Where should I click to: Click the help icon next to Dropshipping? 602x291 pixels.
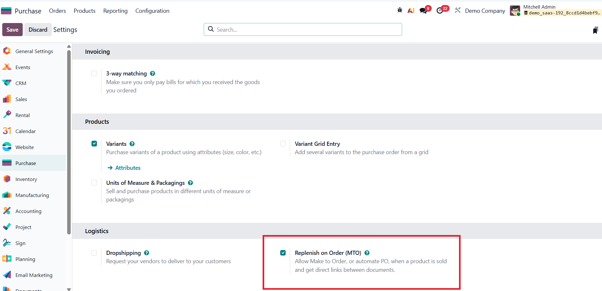click(147, 253)
